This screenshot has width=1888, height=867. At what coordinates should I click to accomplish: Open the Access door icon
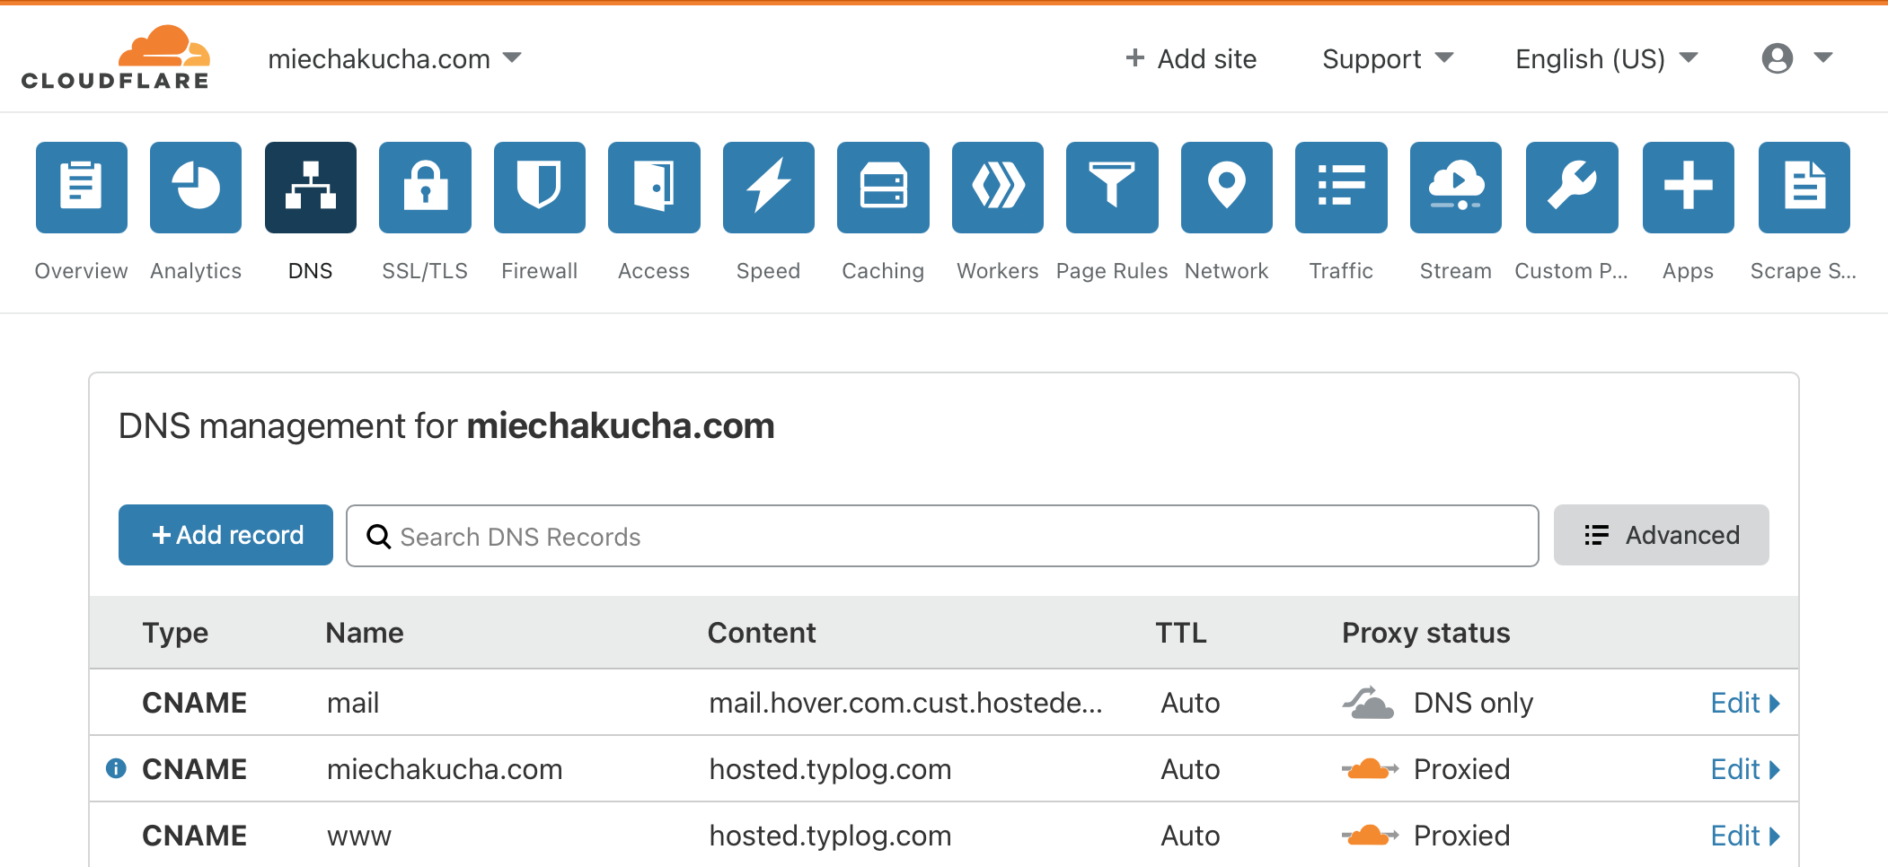pos(654,188)
